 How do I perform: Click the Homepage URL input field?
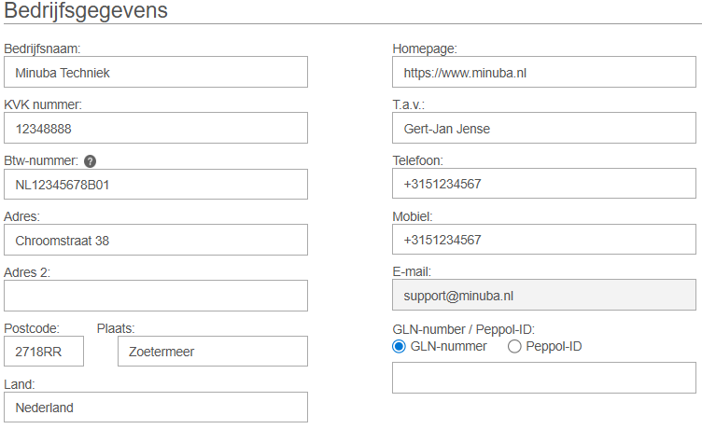coord(544,72)
